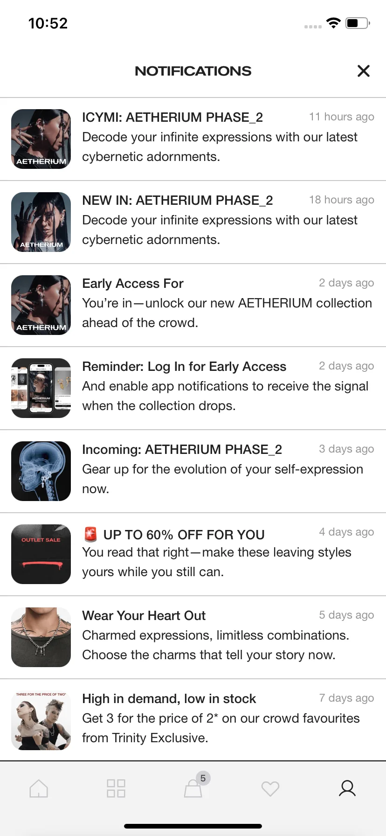Open the account profile icon
This screenshot has height=836, width=386.
[x=347, y=788]
